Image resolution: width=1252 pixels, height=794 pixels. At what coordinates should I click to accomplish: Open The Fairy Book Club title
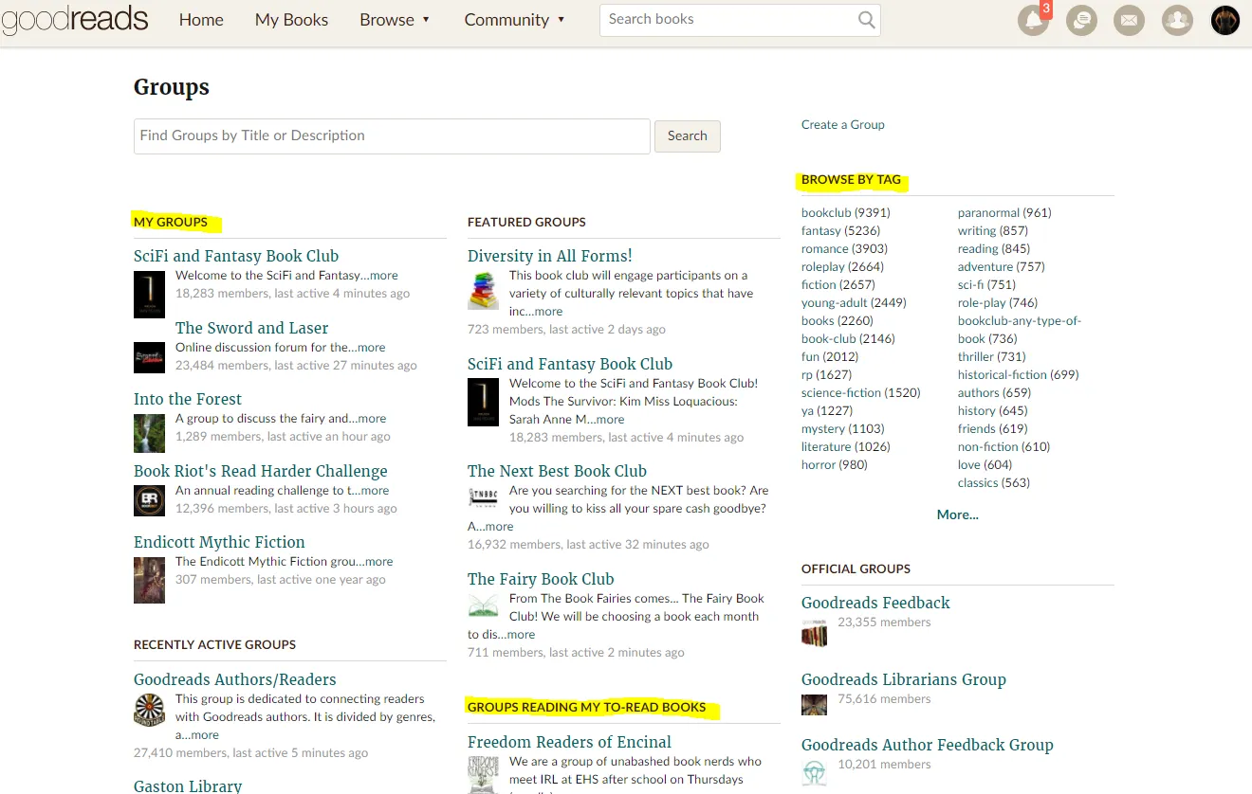(x=541, y=579)
